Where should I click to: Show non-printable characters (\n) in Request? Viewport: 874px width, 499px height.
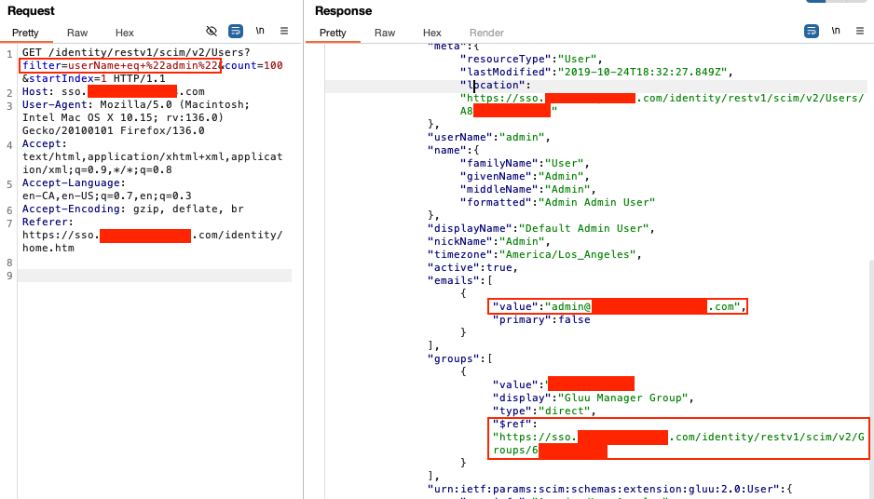[x=260, y=31]
